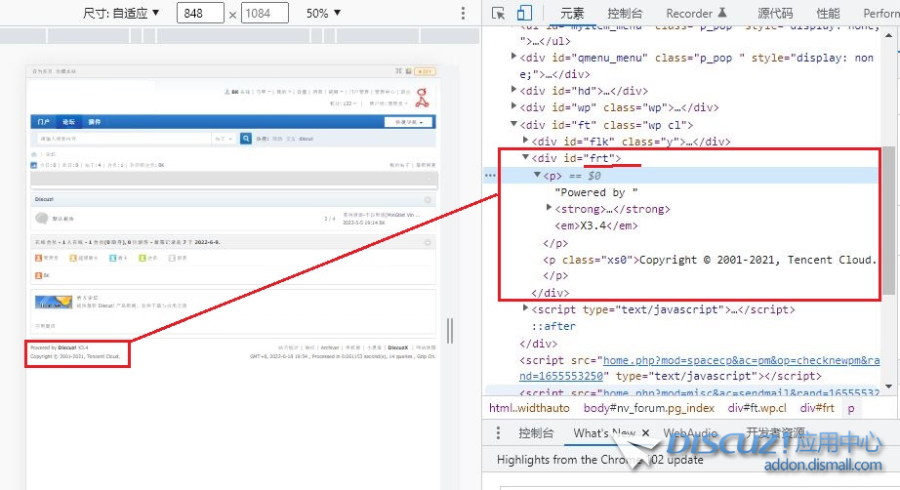900x490 pixels.
Task: Click the official forum banner thumbnail
Action: coord(54,303)
